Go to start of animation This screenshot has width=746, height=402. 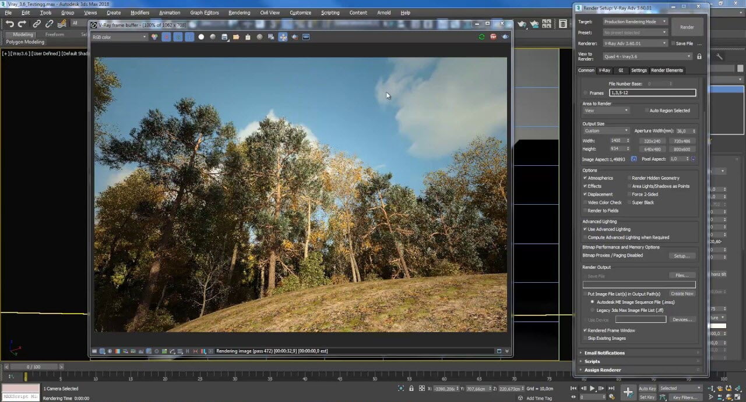[x=575, y=388]
